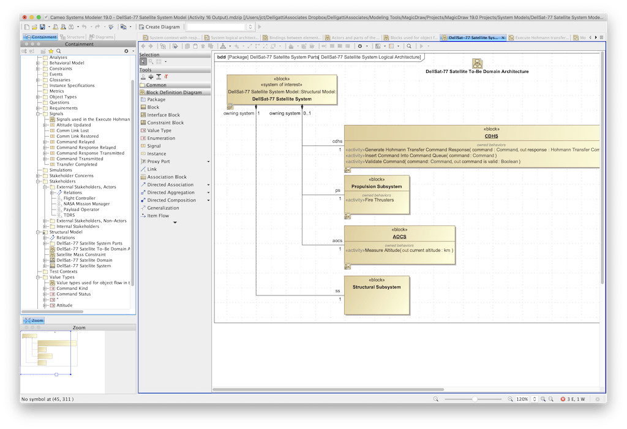Screen dimensions: 627x429
Task: Select the Block tool in the palette
Action: [153, 107]
